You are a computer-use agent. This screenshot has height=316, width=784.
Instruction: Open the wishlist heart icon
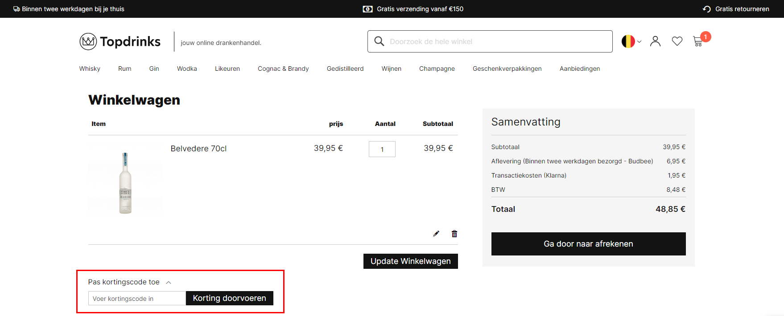click(677, 41)
